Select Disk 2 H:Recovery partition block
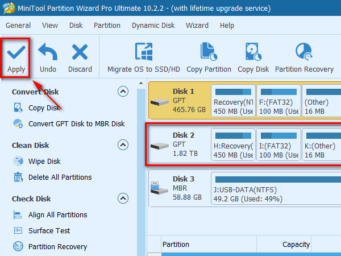 (233, 144)
